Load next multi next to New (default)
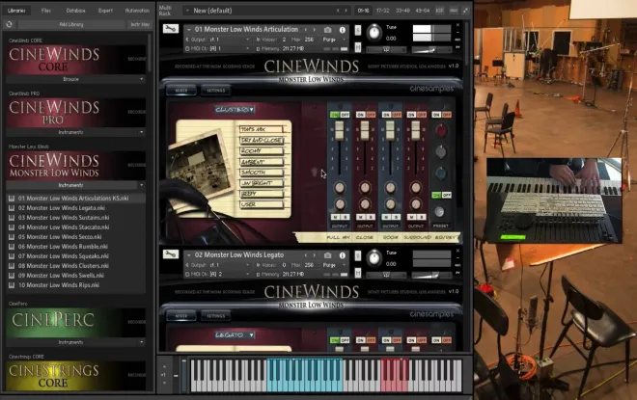Screen dimensions: 637x400 point(346,11)
